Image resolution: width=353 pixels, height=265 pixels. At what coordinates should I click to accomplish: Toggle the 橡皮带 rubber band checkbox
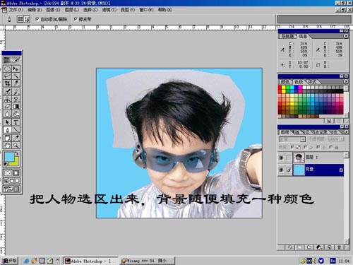pyautogui.click(x=76, y=19)
